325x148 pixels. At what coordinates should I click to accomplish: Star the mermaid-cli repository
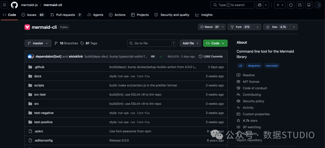277,27
